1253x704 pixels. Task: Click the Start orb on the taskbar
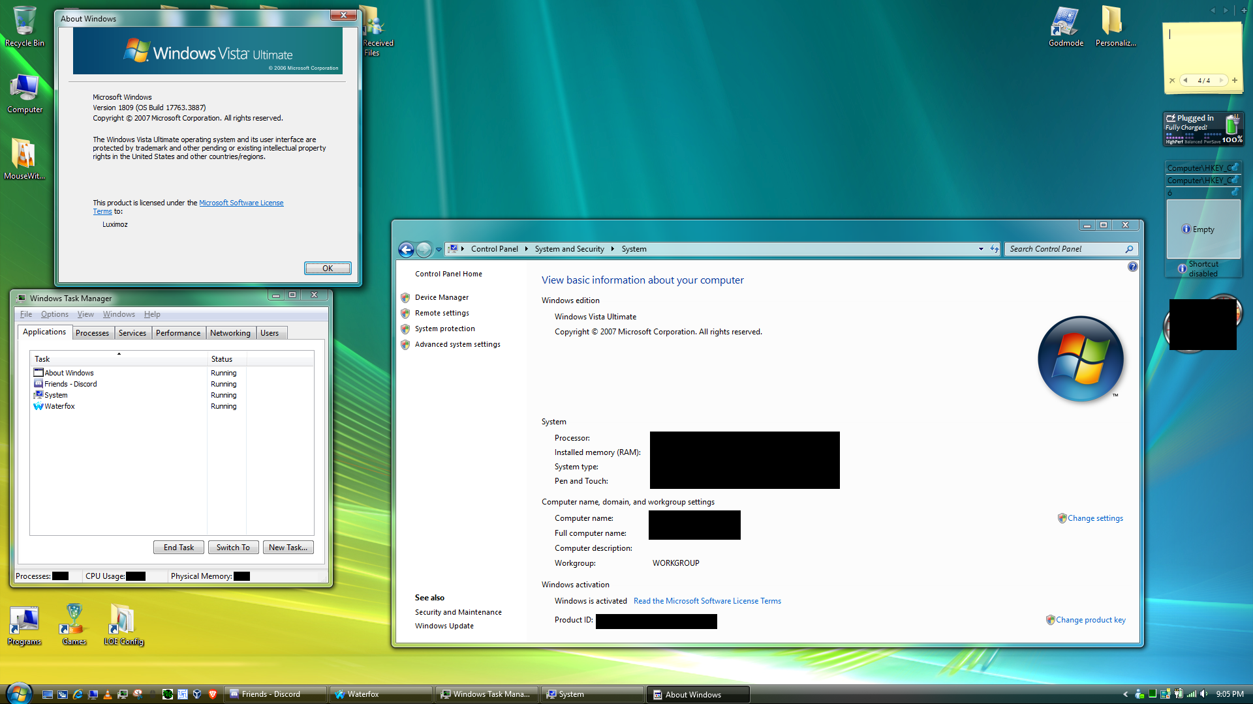click(x=19, y=694)
